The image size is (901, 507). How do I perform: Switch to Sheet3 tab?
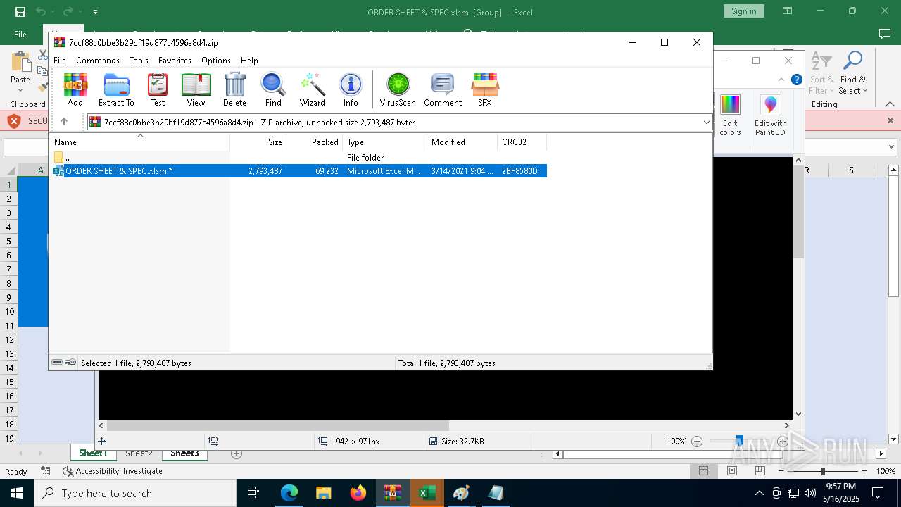184,453
